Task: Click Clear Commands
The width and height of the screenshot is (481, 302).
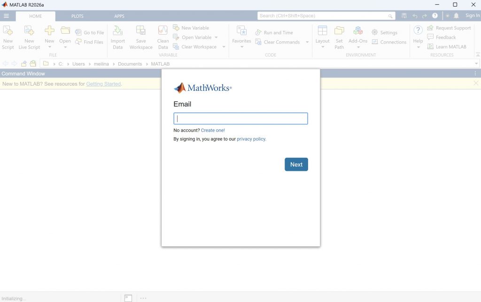Action: point(278,42)
